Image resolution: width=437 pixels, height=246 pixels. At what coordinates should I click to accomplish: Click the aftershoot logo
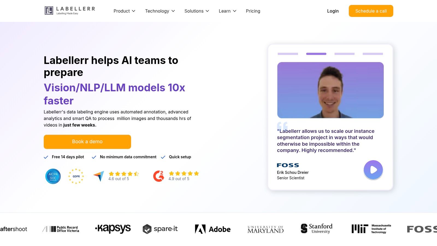pos(14,229)
